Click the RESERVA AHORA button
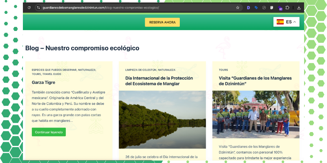The image size is (327, 163). [x=162, y=22]
